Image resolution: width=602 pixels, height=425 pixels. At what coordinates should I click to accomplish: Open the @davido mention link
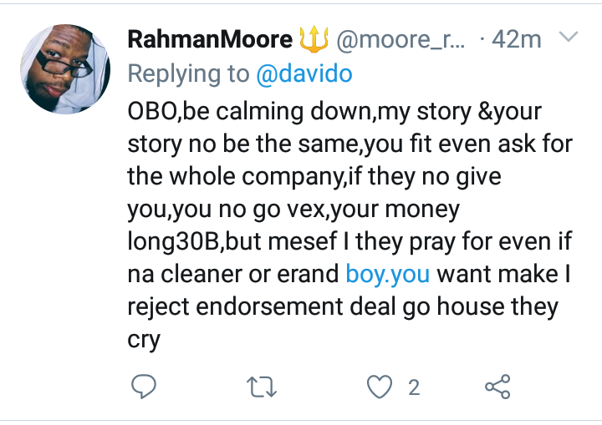[x=304, y=73]
